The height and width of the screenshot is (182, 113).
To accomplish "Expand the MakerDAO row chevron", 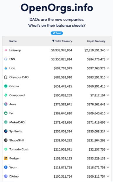I will click(x=108, y=122).
